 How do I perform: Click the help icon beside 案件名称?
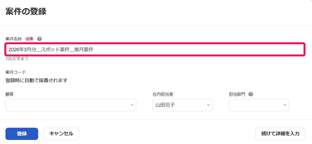click(40, 39)
